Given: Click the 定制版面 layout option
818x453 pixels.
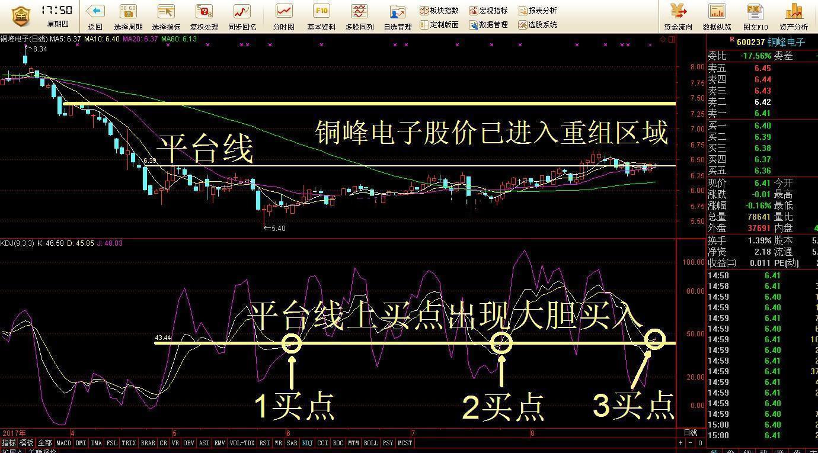Looking at the screenshot, I should click(x=439, y=25).
